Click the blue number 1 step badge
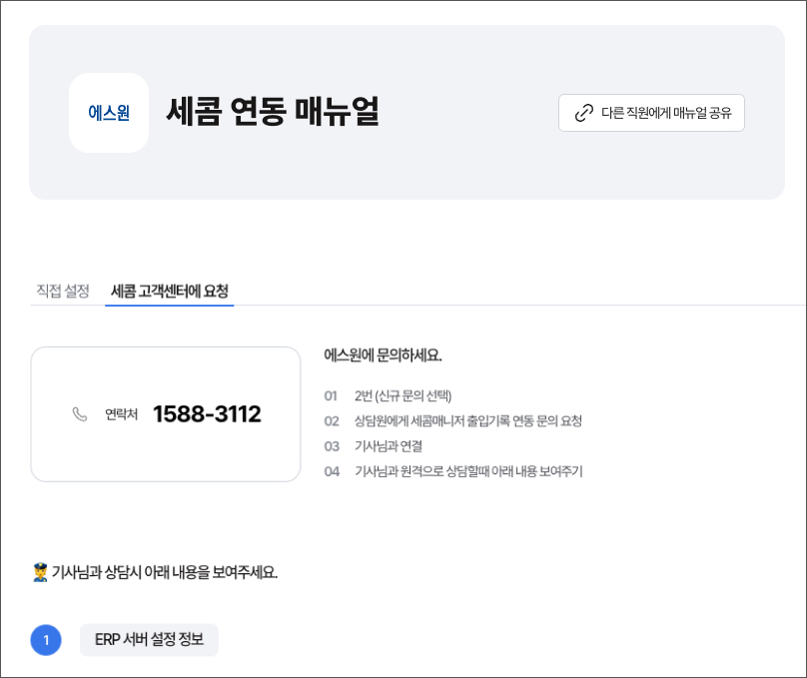This screenshot has width=807, height=678. point(46,640)
